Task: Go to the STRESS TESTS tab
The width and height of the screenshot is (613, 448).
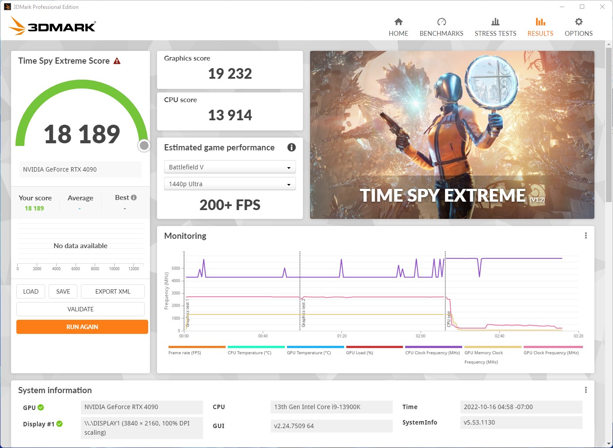Action: pos(495,27)
